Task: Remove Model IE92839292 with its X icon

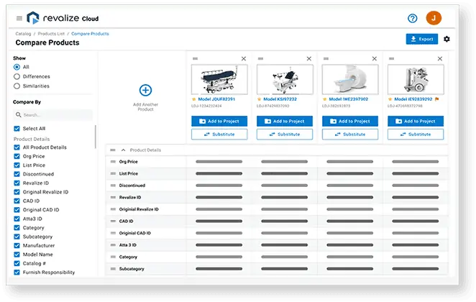Action: click(x=439, y=58)
